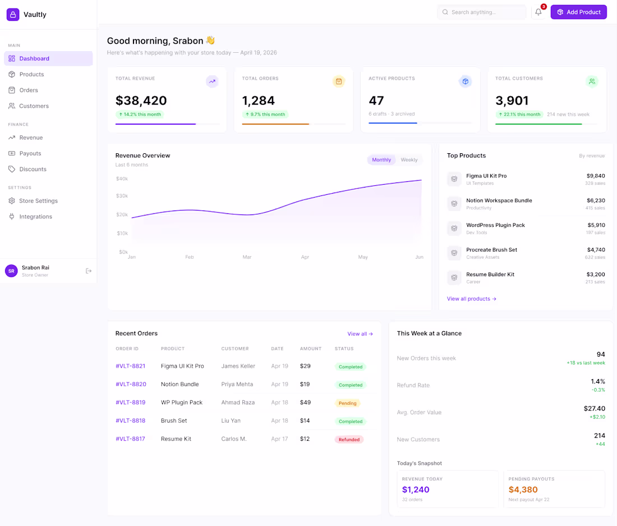Click the search magnifier icon
Screen dimensions: 617x526
445,12
